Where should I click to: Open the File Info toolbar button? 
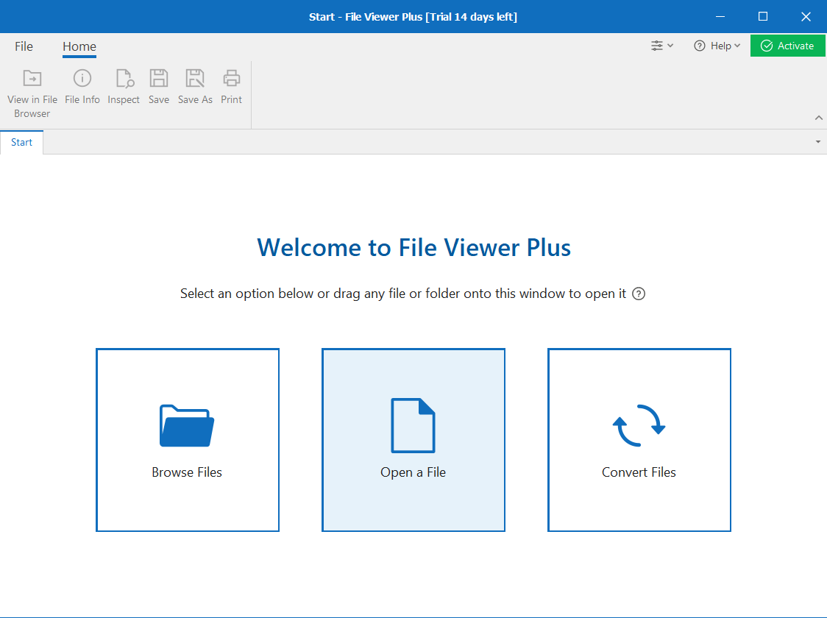82,86
